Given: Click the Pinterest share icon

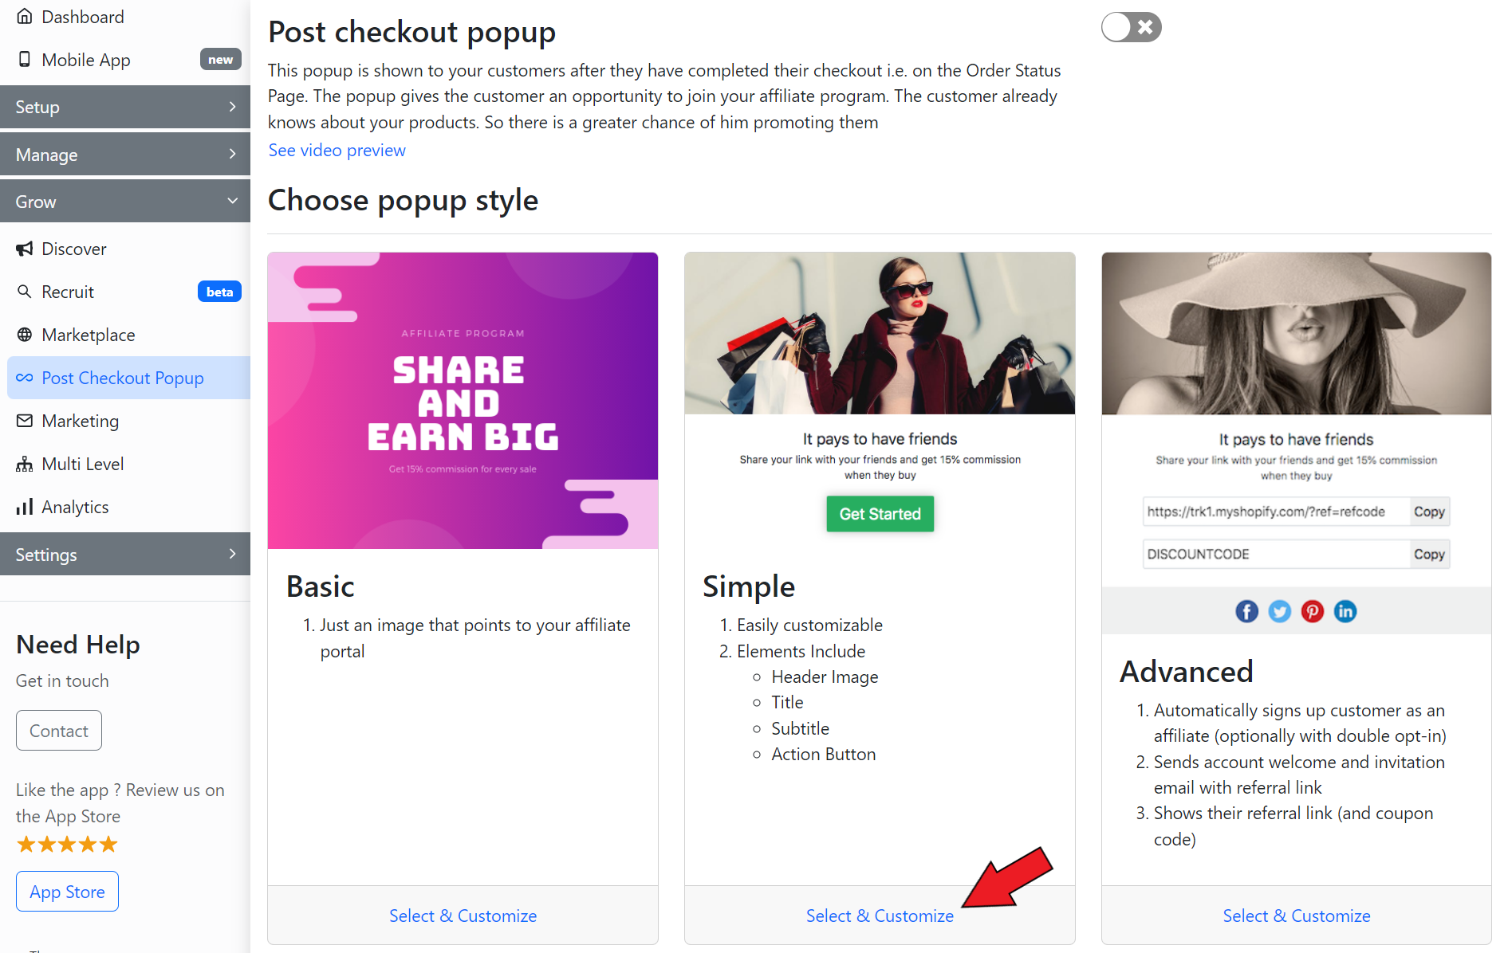Looking at the screenshot, I should coord(1312,611).
